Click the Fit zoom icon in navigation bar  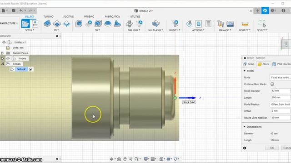point(137,159)
